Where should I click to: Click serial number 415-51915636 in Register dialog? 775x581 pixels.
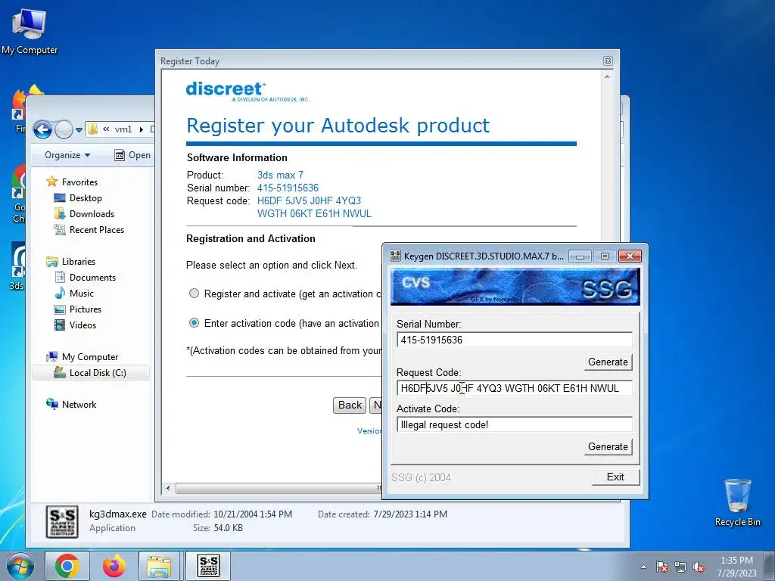click(288, 188)
